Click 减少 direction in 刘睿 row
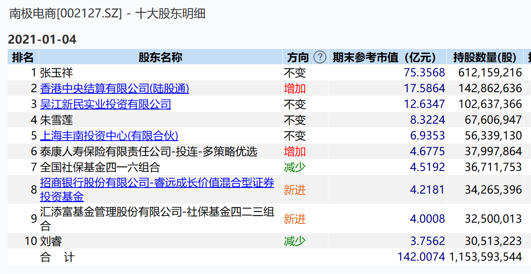 [x=295, y=241]
